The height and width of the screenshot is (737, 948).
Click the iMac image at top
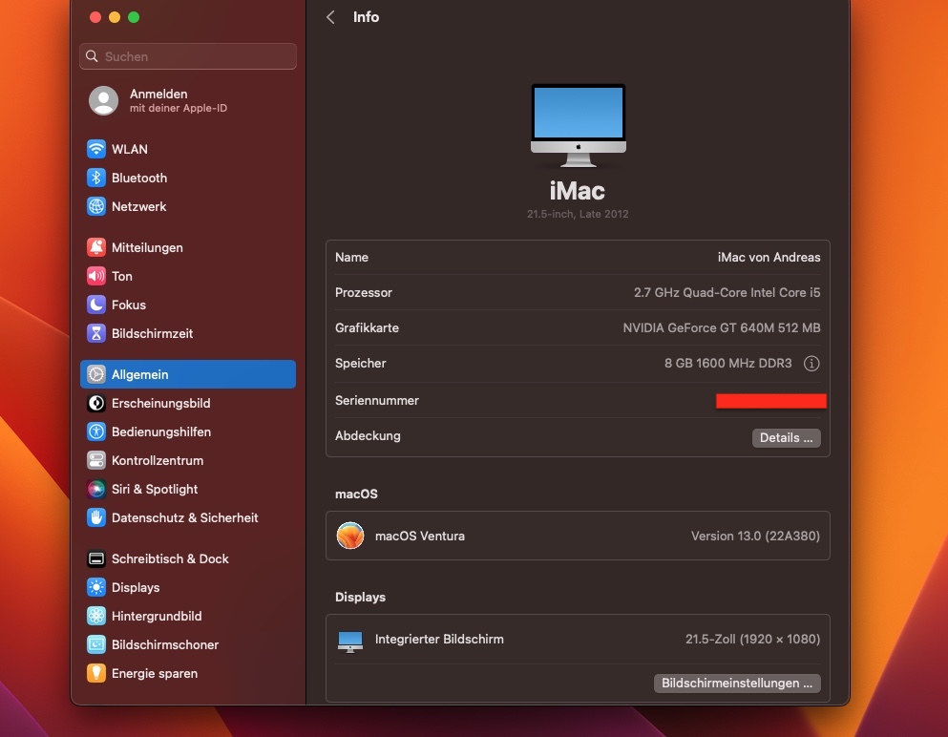(578, 125)
